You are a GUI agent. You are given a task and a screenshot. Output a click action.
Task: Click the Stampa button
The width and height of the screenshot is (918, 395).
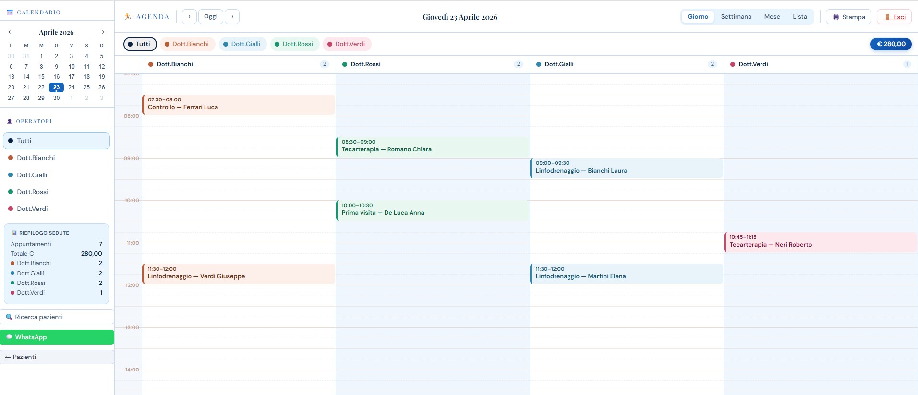848,17
